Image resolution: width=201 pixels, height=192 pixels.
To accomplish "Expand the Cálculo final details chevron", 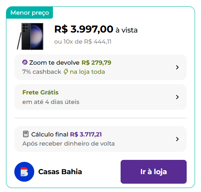I will coord(177,139).
